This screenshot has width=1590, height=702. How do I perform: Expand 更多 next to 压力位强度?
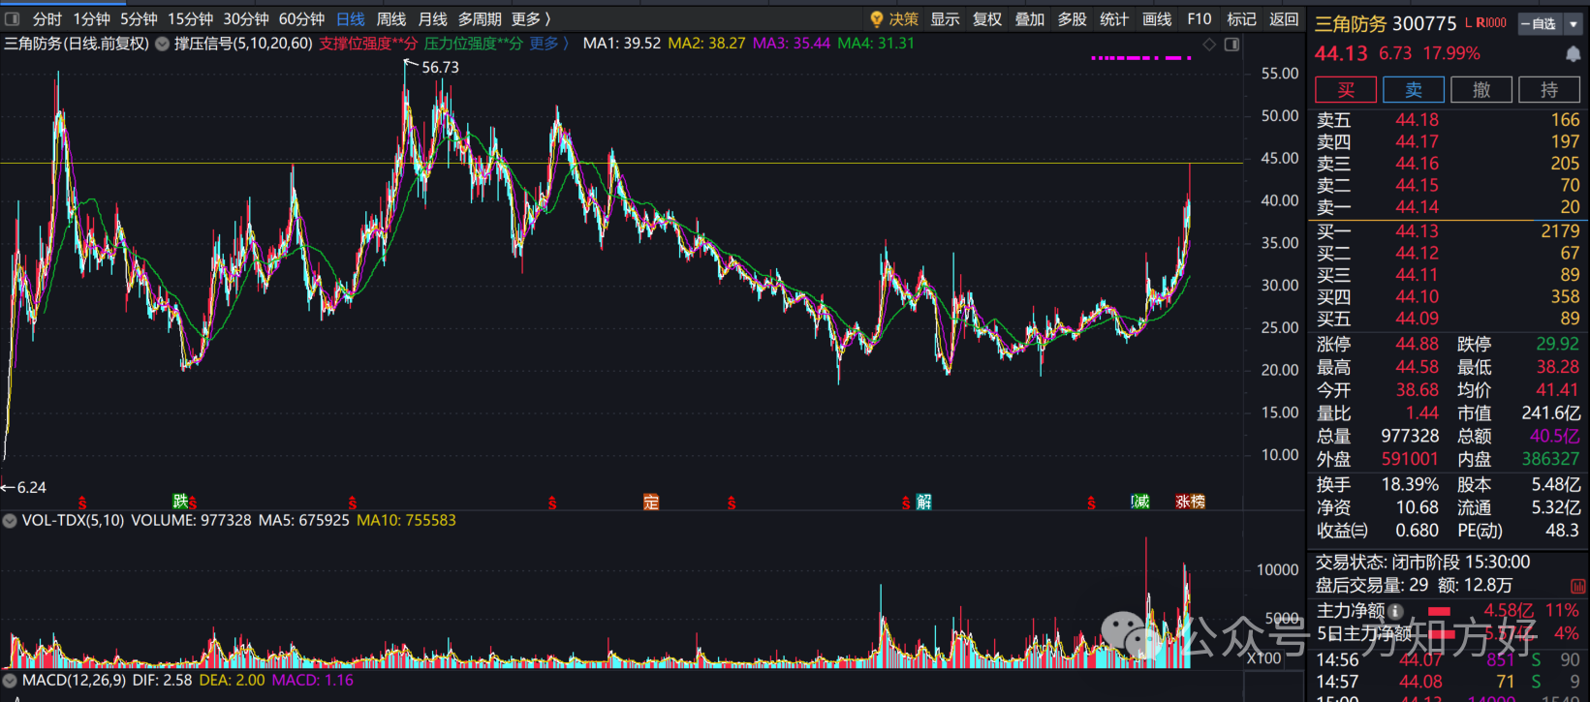pos(549,44)
